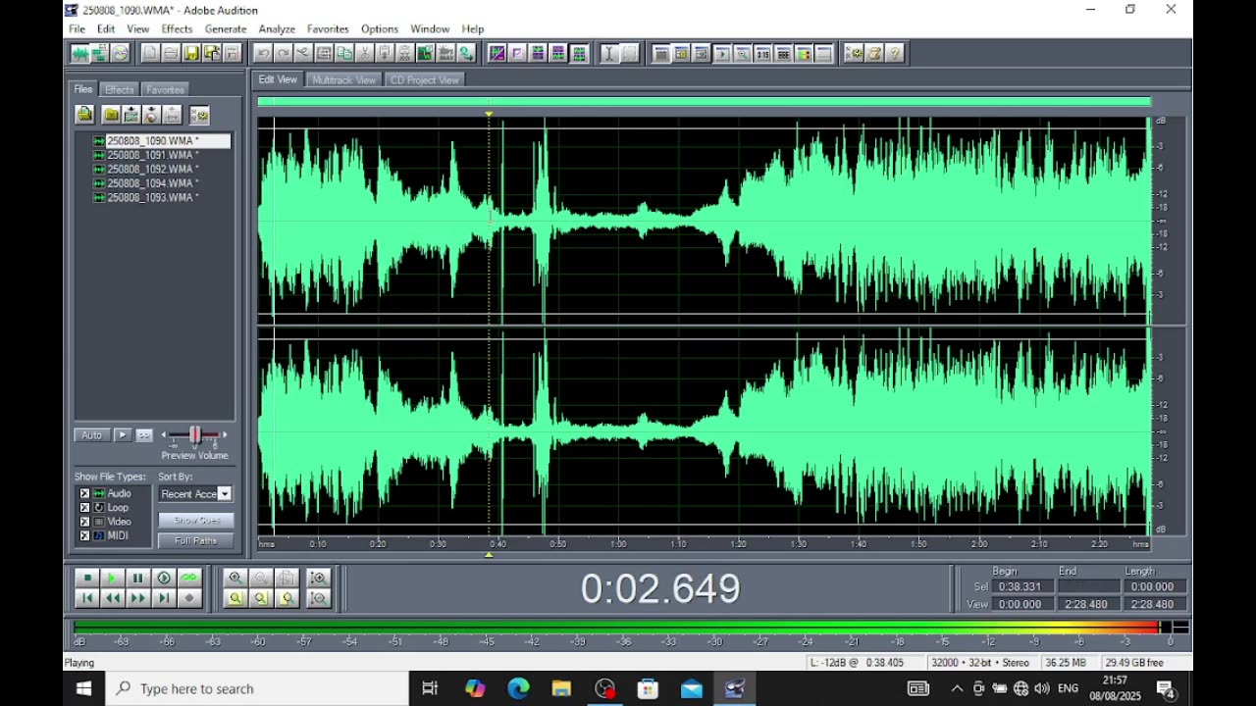
Task: Go to end with the transport button
Action: (x=164, y=598)
